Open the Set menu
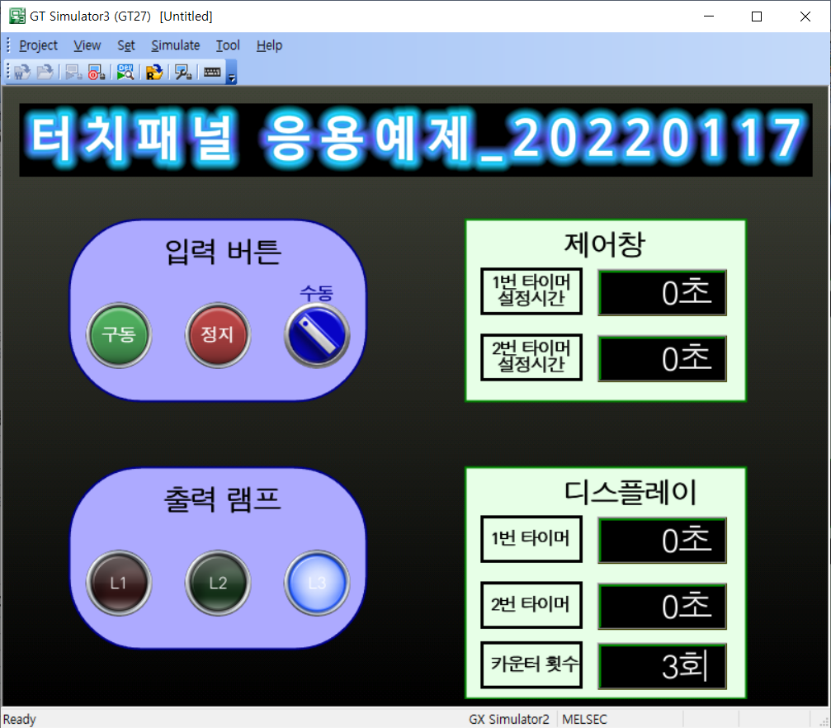Screen dimensions: 831x728 tap(126, 45)
